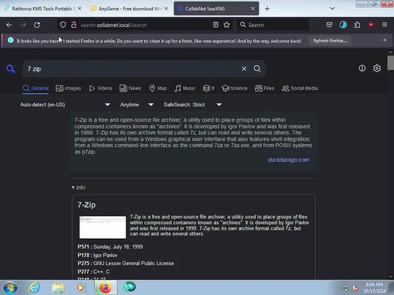Image resolution: width=394 pixels, height=295 pixels.
Task: Select the Music search category
Action: [x=185, y=88]
